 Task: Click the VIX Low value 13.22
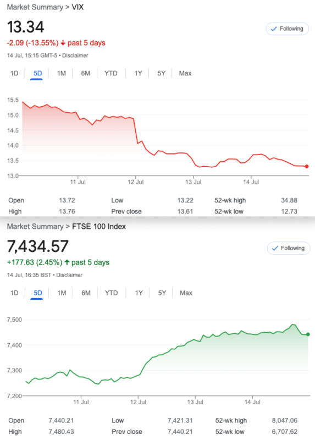(185, 200)
